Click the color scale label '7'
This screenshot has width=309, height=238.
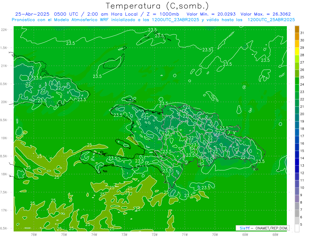point(301,210)
